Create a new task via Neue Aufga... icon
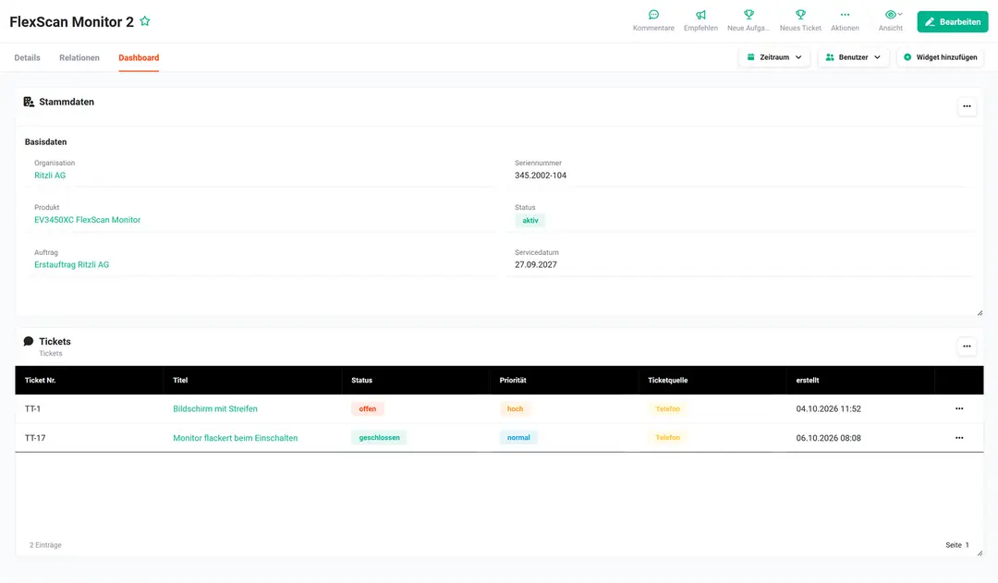The width and height of the screenshot is (998, 583). coord(748,15)
